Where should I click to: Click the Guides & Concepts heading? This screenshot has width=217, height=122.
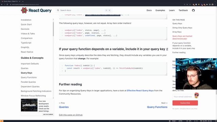click(32, 58)
